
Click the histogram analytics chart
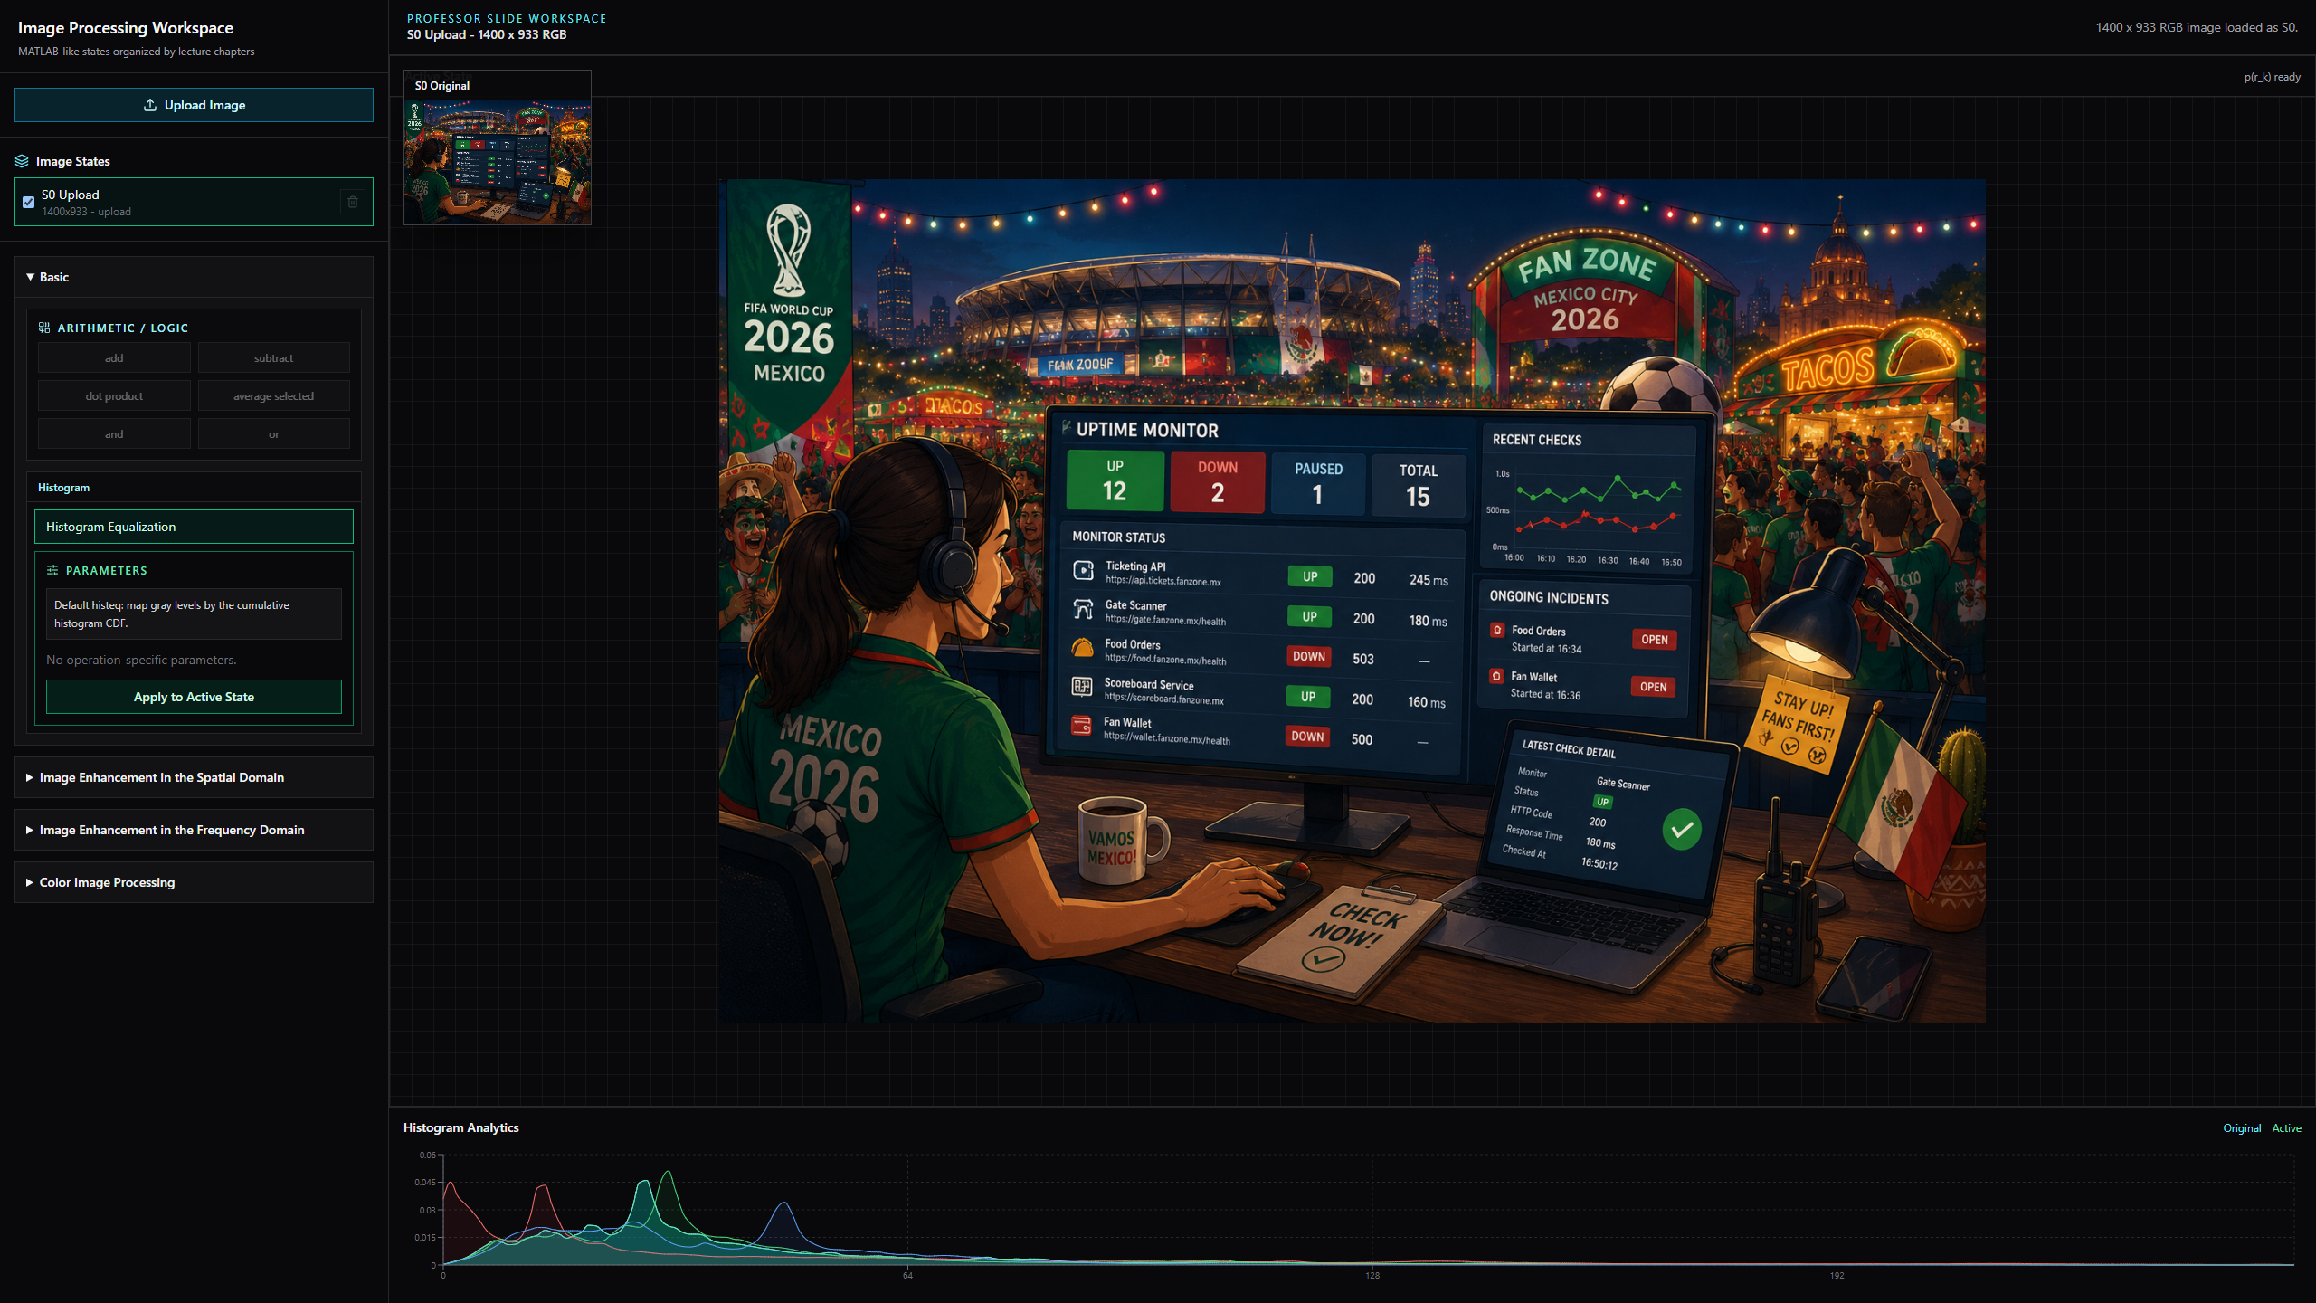tap(1368, 1210)
